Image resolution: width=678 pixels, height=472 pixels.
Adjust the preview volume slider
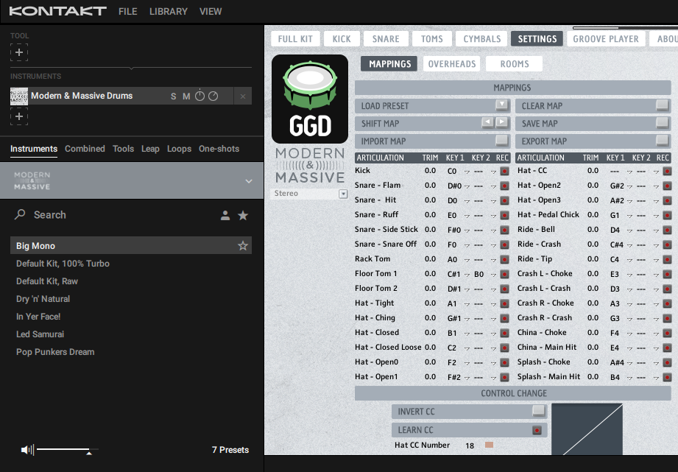67,450
